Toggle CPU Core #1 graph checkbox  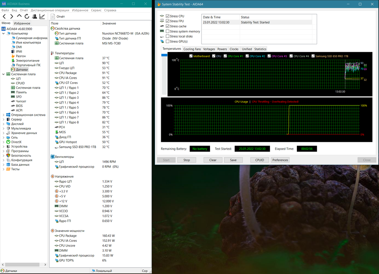click(x=225, y=56)
